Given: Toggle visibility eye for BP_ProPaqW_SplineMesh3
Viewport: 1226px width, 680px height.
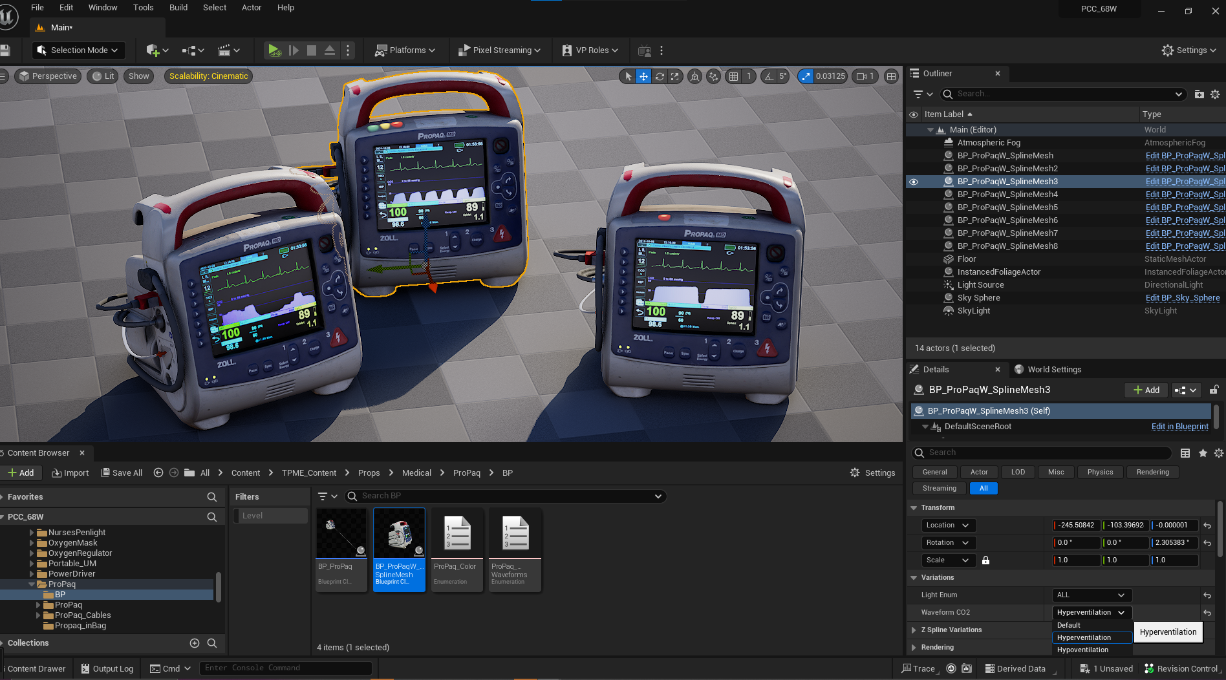Looking at the screenshot, I should point(914,182).
